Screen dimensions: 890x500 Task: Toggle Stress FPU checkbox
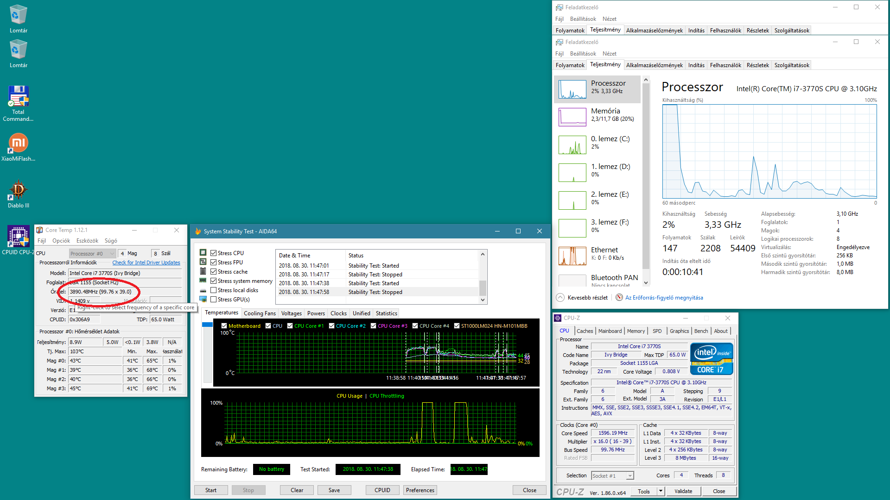pyautogui.click(x=214, y=262)
